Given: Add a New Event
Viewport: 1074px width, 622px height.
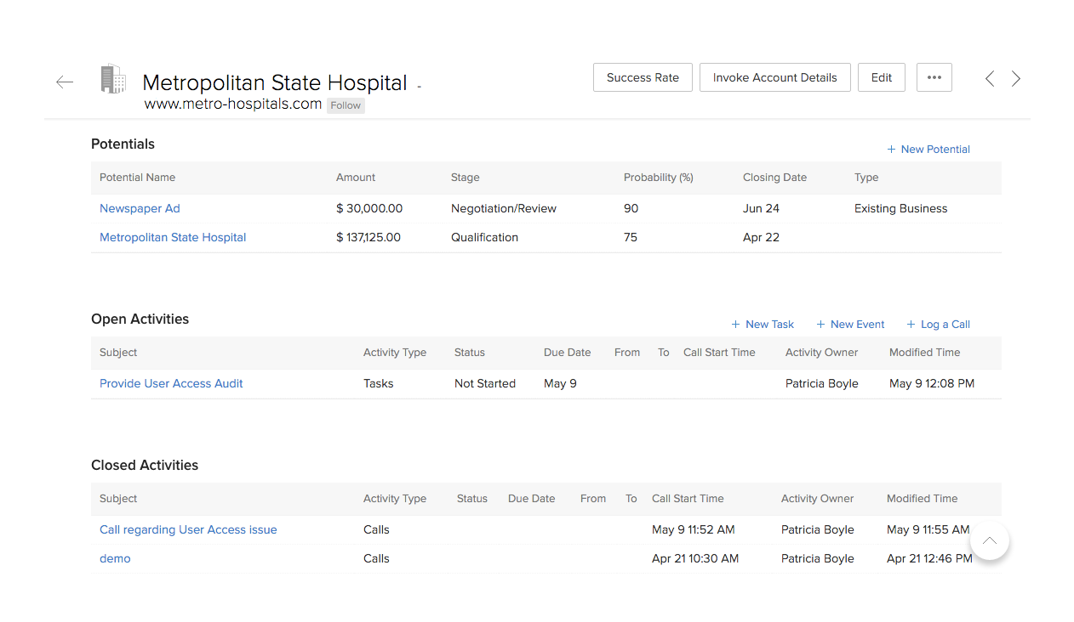Looking at the screenshot, I should pyautogui.click(x=850, y=325).
